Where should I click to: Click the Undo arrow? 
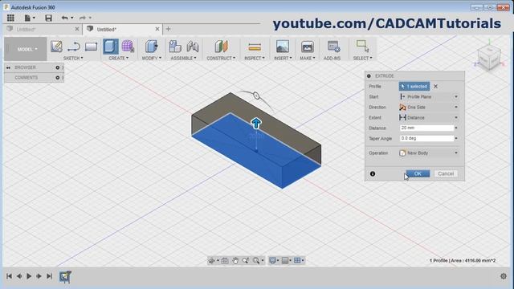click(65, 18)
